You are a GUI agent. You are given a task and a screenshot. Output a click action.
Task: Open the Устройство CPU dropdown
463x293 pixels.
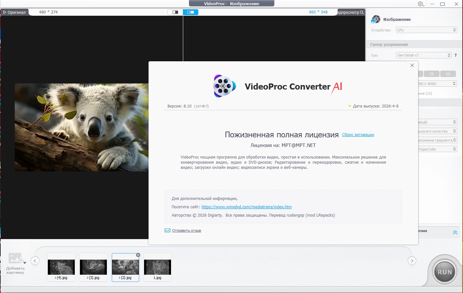tap(426, 30)
